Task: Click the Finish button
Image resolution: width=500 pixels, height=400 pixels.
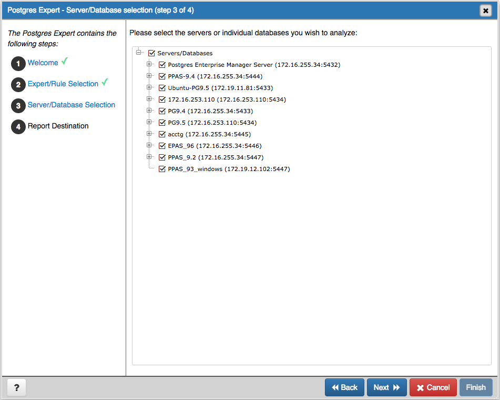Action: tap(476, 387)
